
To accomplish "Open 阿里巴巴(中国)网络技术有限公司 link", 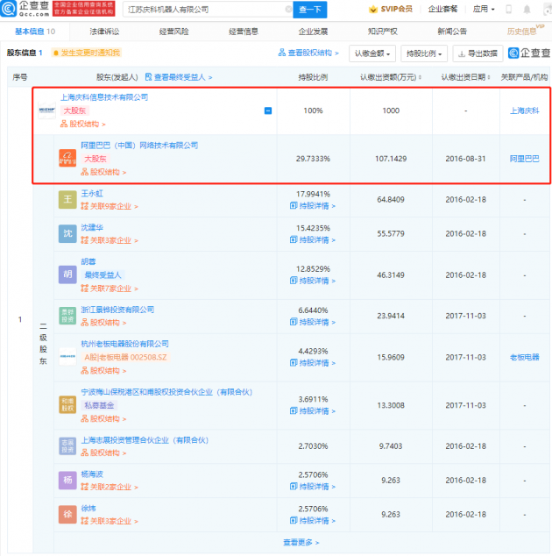I will [139, 146].
